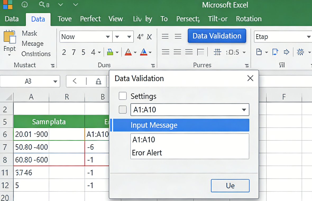
Task: Click the first align lines icon in top row
Action: 165,36
